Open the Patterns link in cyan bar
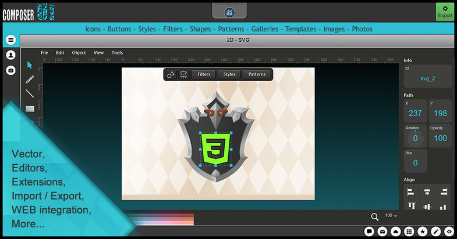This screenshot has height=239, width=457. tap(231, 29)
